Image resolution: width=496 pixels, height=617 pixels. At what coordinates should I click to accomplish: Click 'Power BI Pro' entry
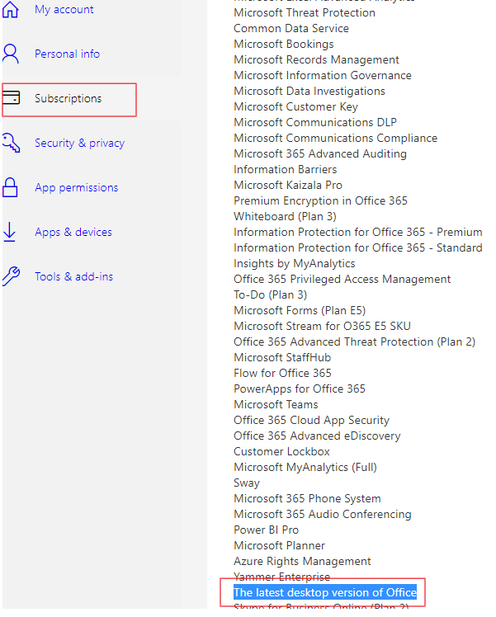pyautogui.click(x=266, y=530)
